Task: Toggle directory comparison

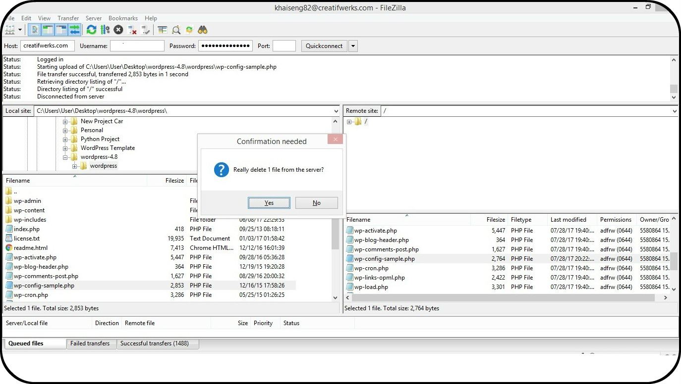Action: point(176,30)
